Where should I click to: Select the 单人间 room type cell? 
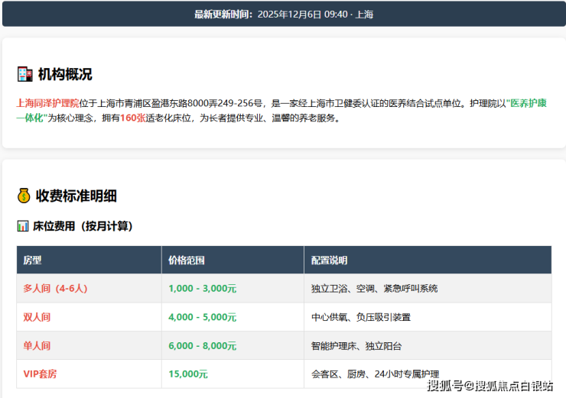tap(37, 345)
